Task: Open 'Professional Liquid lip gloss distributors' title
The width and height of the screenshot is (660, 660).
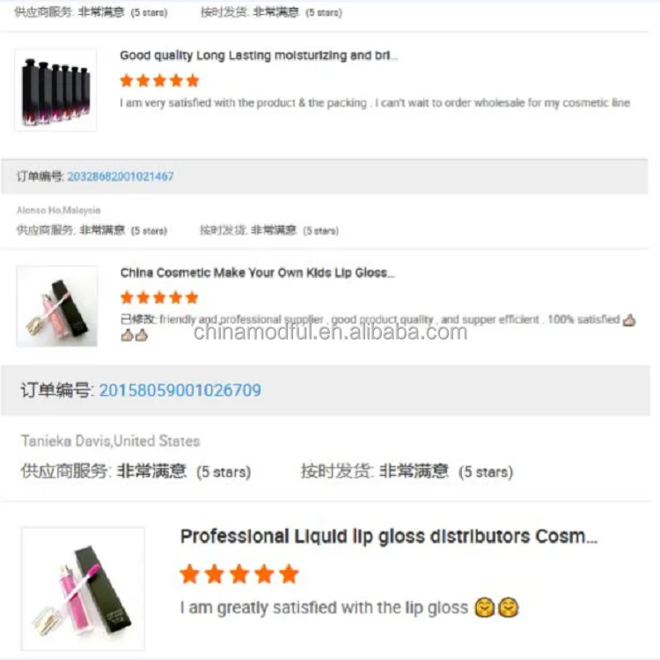Action: (389, 537)
